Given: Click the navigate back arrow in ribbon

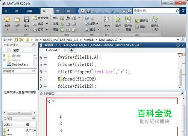Looking at the screenshot, I should click(x=86, y=18).
